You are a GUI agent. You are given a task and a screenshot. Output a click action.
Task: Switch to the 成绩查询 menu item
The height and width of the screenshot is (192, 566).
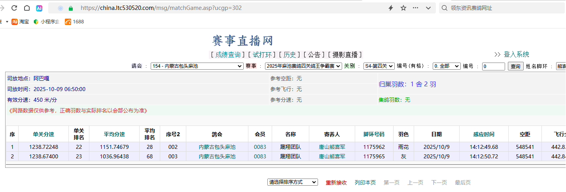pos(227,55)
